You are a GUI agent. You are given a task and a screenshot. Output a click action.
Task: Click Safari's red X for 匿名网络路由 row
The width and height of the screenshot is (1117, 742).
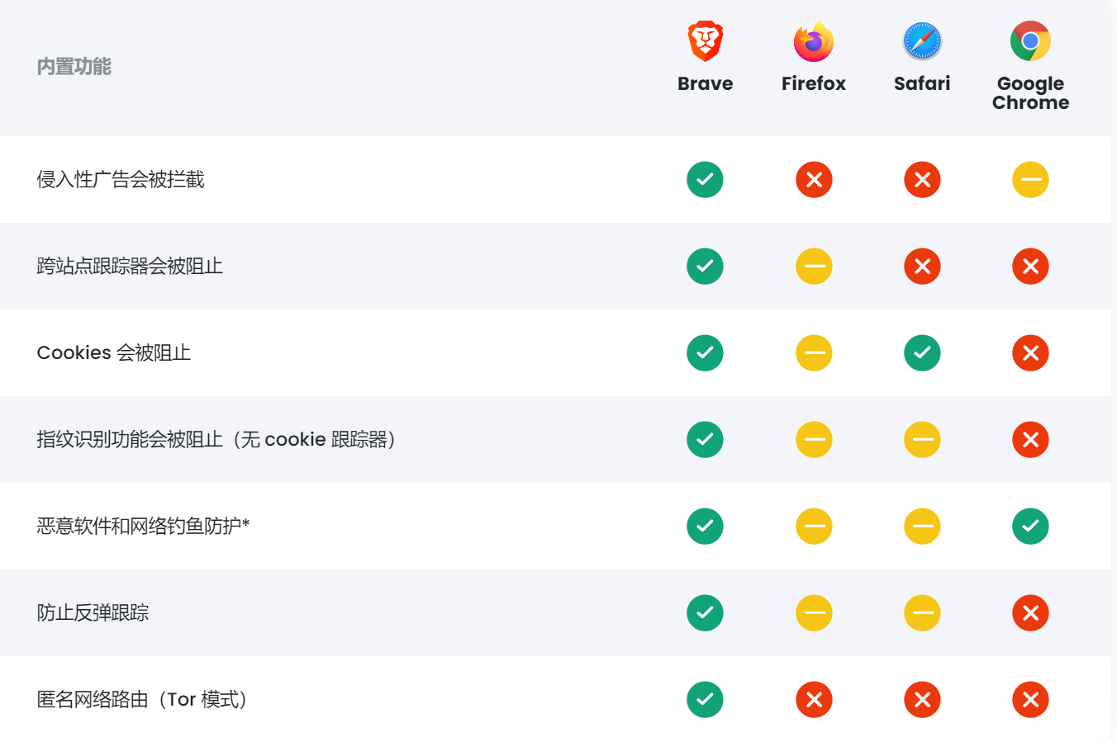(922, 700)
